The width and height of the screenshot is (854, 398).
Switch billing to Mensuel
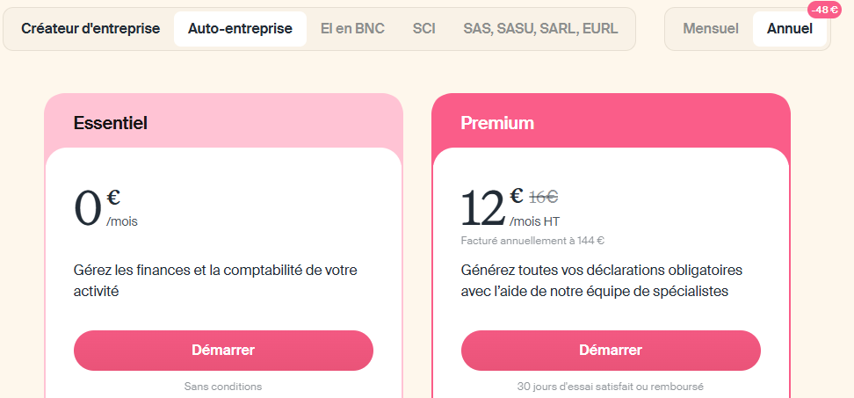(x=710, y=29)
